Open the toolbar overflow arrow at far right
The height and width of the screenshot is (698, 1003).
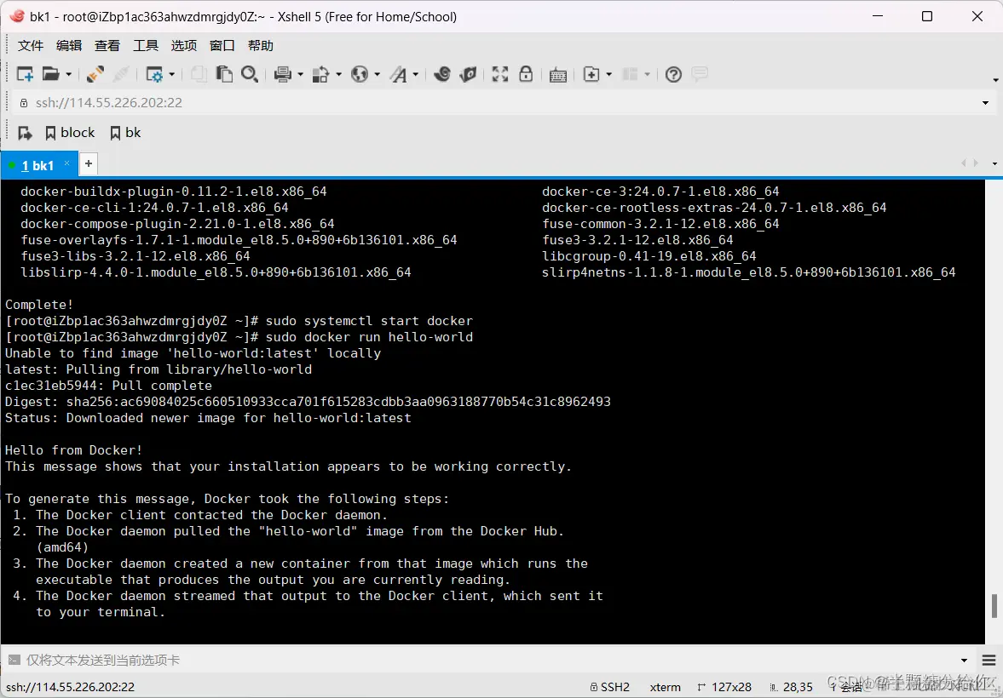pos(996,80)
